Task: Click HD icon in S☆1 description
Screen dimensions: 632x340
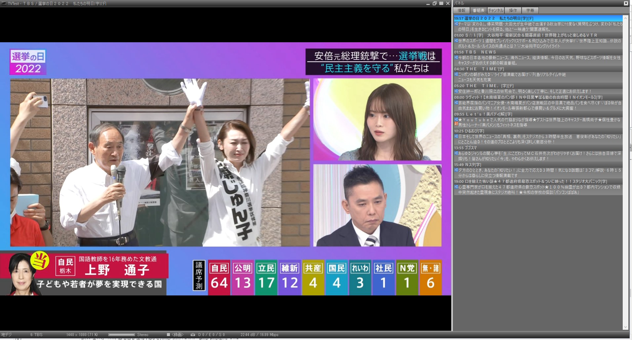Action: coord(456,41)
